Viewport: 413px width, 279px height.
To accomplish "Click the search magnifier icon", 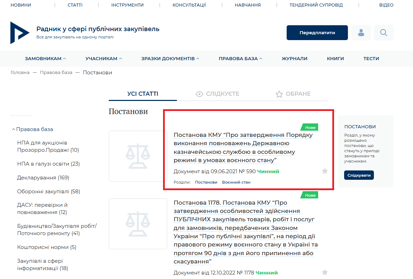I will click(x=384, y=33).
